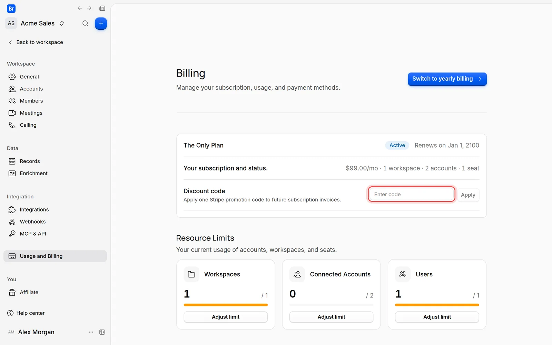Click the Users usage progress bar
This screenshot has width=552, height=345.
pyautogui.click(x=437, y=305)
